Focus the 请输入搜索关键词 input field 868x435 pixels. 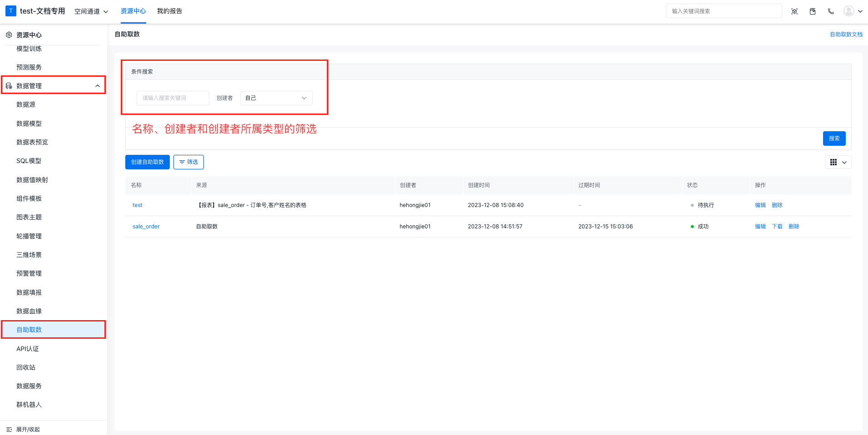[173, 98]
